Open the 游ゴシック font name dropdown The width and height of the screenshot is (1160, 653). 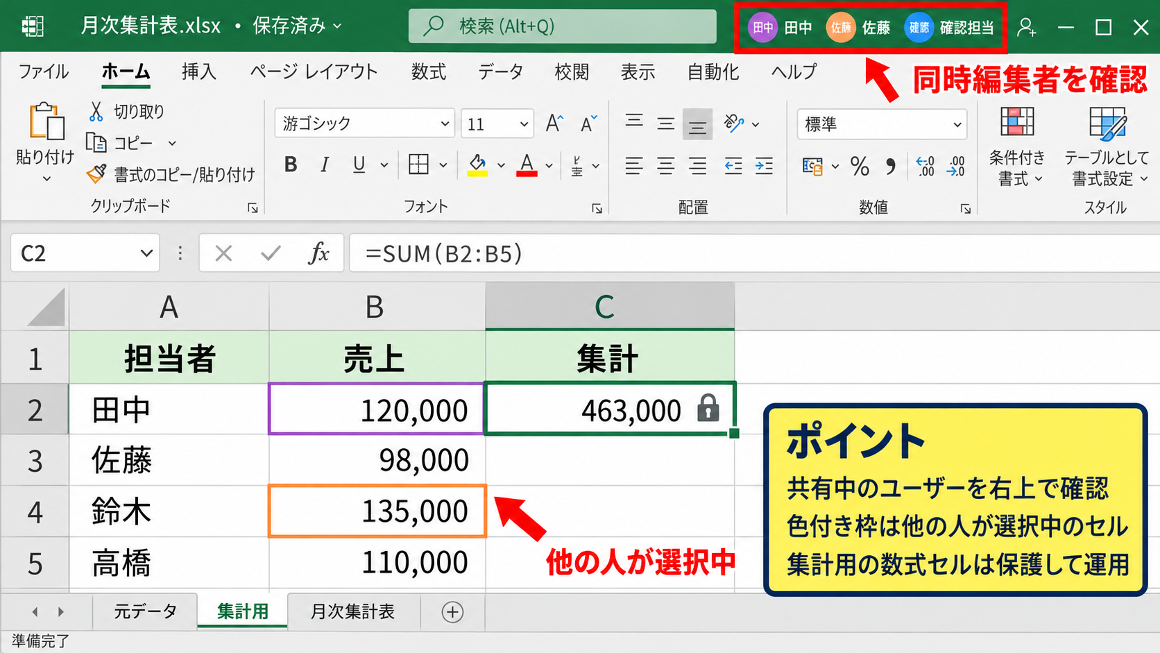coord(445,124)
